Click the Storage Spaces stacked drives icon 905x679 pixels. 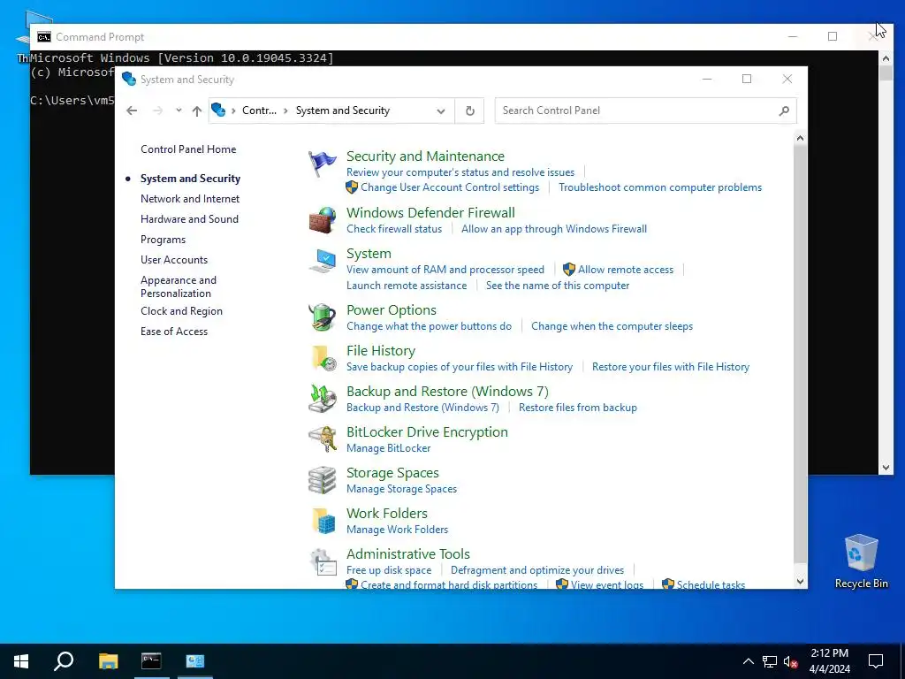click(322, 480)
